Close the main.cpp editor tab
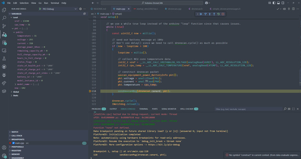 [x=129, y=9]
